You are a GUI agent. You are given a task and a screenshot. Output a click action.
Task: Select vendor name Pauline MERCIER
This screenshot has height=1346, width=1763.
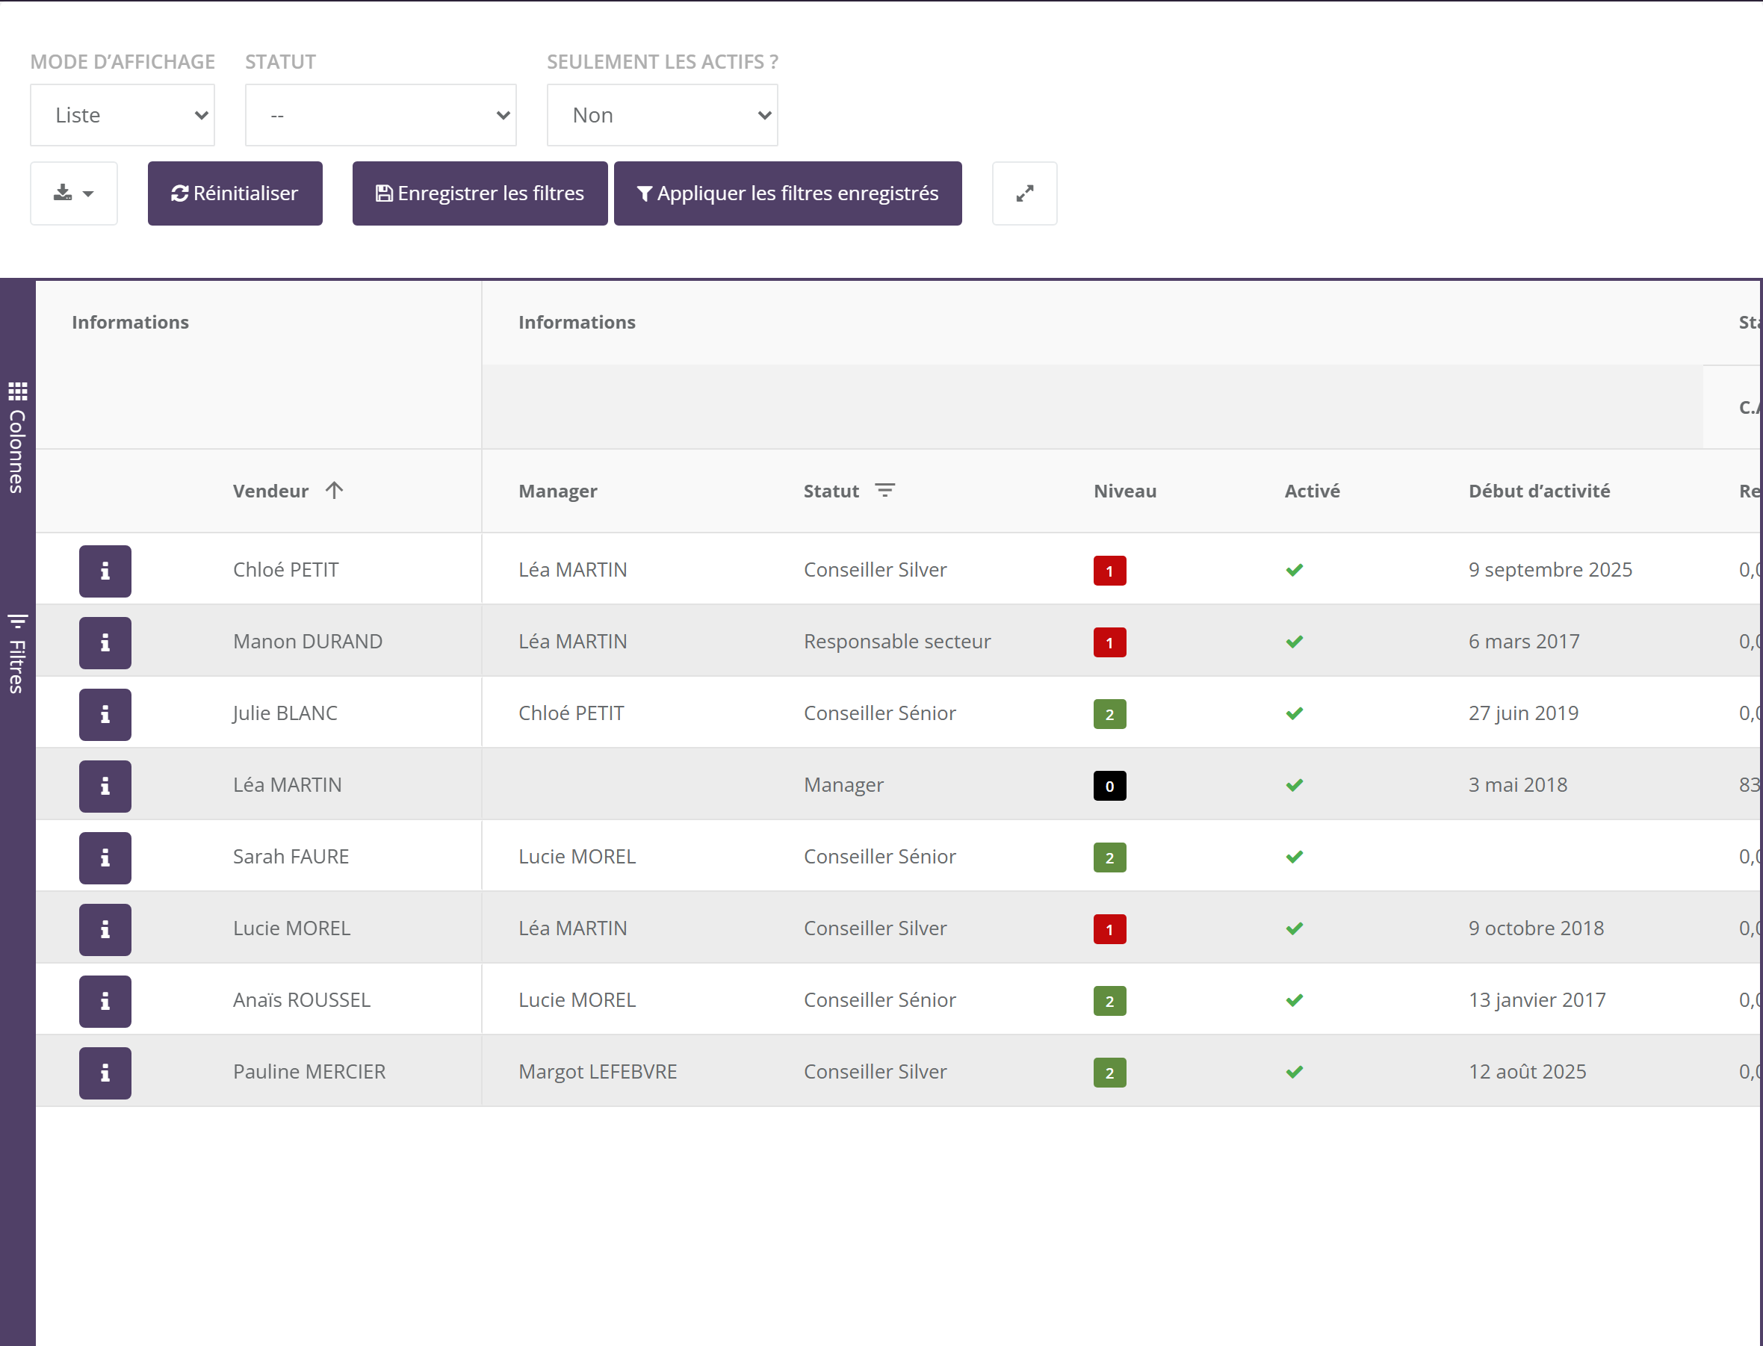pyautogui.click(x=309, y=1072)
